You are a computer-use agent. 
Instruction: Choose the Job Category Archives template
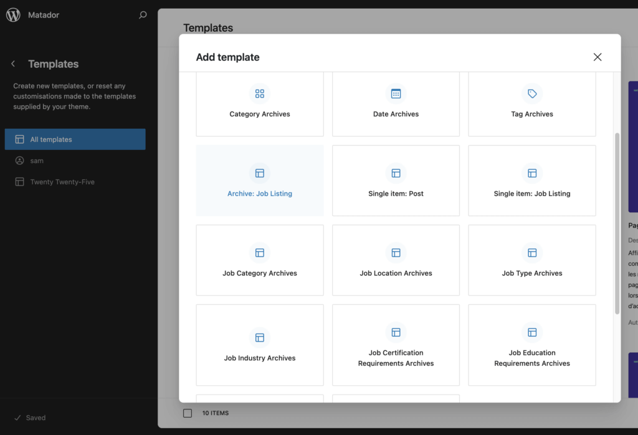[x=260, y=261]
